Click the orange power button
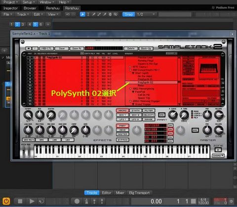This screenshot has height=207, width=237. 6,201
